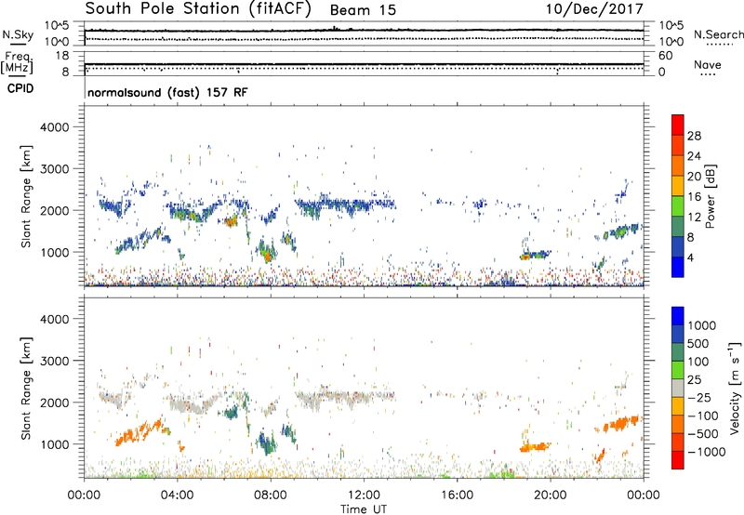
Task: Click the '-500' velocity colorbar label
Action: click(701, 434)
